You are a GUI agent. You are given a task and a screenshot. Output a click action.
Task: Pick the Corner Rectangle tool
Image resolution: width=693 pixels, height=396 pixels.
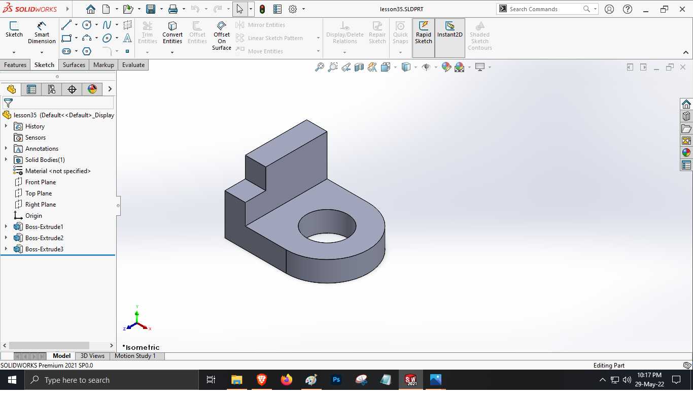[66, 38]
